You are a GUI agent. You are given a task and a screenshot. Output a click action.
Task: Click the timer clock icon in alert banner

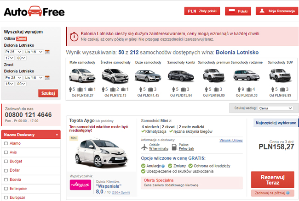pos(74,37)
